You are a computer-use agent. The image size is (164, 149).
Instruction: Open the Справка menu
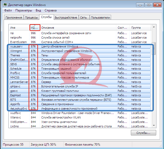click(x=51, y=10)
